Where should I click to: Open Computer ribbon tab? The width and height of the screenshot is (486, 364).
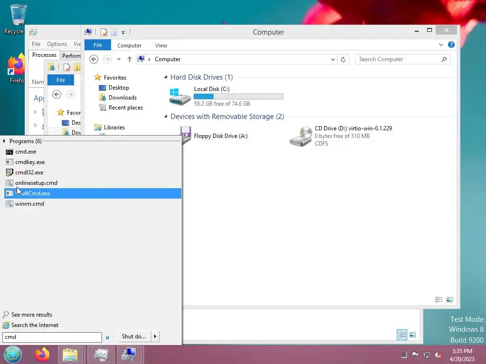[129, 45]
